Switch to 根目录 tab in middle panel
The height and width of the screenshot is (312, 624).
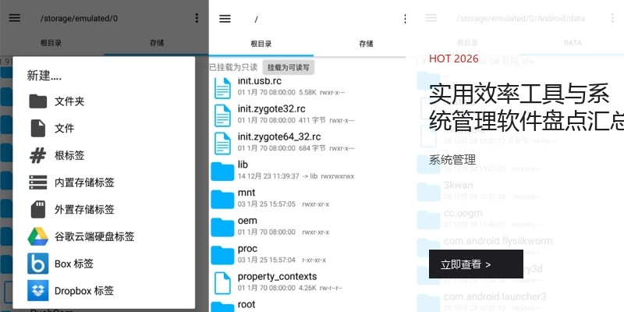pos(261,44)
